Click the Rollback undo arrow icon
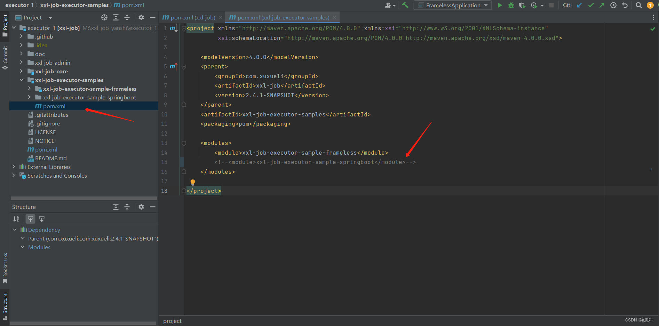659x326 pixels. [x=625, y=5]
